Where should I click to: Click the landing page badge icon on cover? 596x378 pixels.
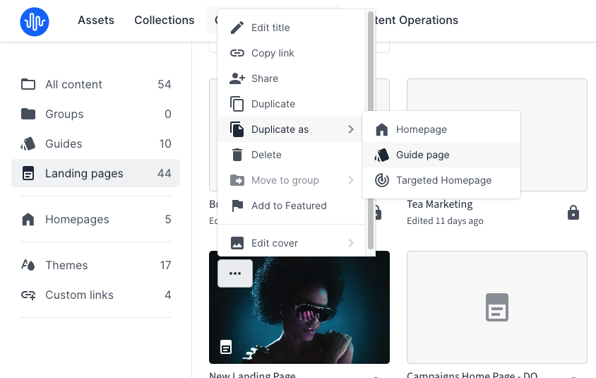(x=226, y=347)
